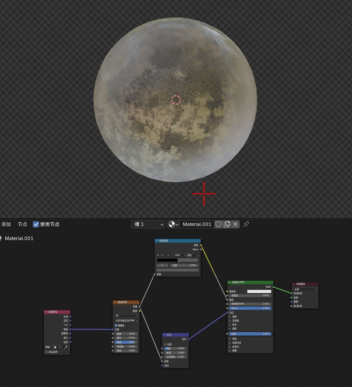This screenshot has height=387, width=352.
Task: Click the material browse sphere icon
Action: click(x=172, y=224)
